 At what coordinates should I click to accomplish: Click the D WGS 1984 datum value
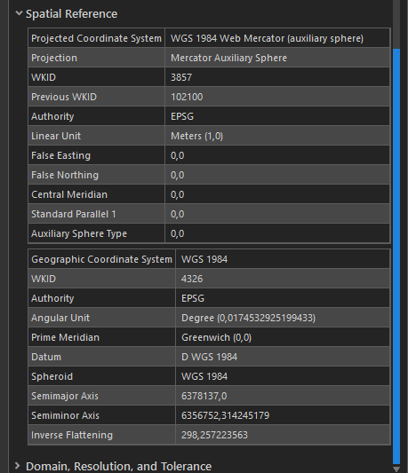coord(209,357)
